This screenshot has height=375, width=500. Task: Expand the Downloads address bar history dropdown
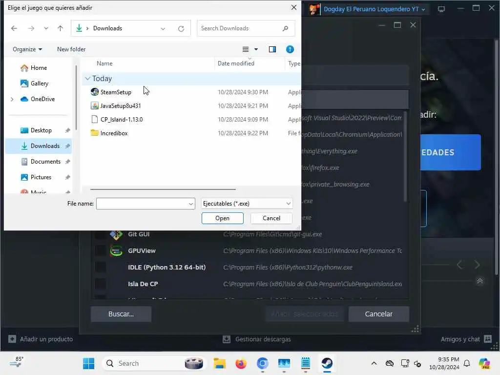click(163, 29)
